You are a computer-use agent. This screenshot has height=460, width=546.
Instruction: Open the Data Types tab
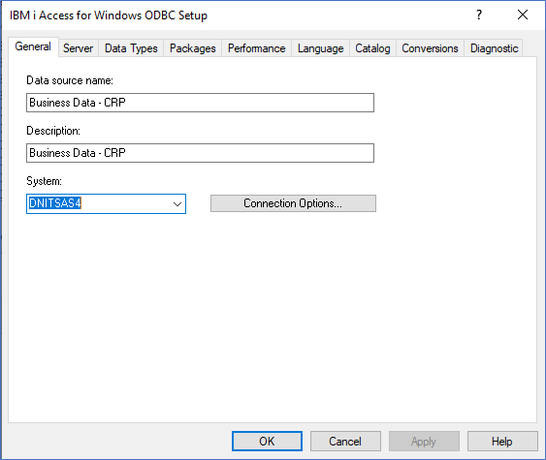tap(131, 48)
